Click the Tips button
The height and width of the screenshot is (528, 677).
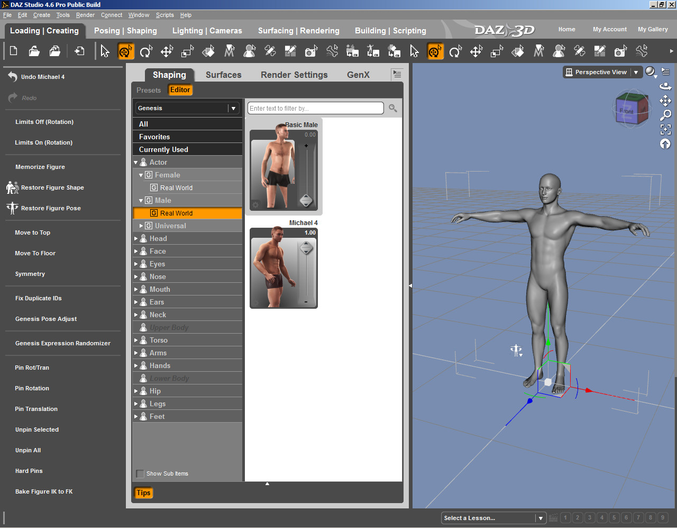(x=143, y=493)
